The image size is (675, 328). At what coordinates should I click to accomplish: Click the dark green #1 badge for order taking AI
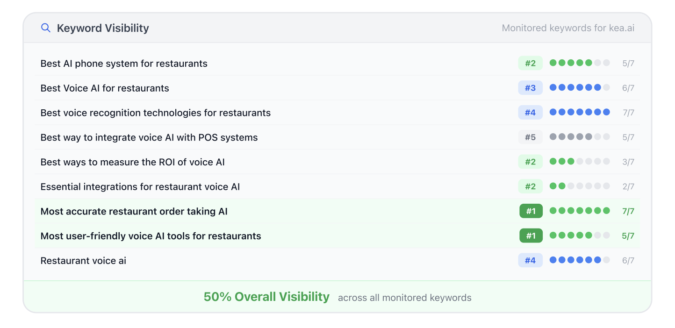coord(531,211)
